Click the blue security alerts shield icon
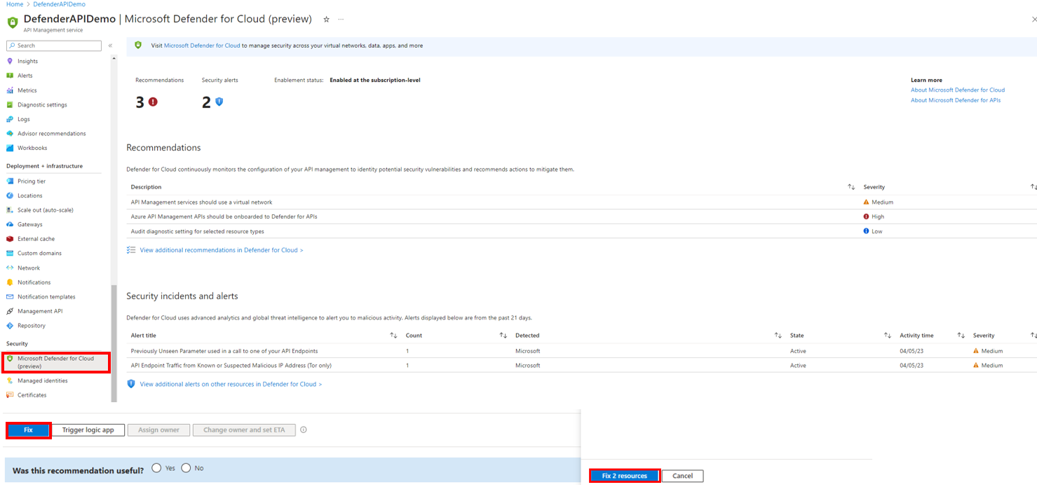 tap(219, 102)
